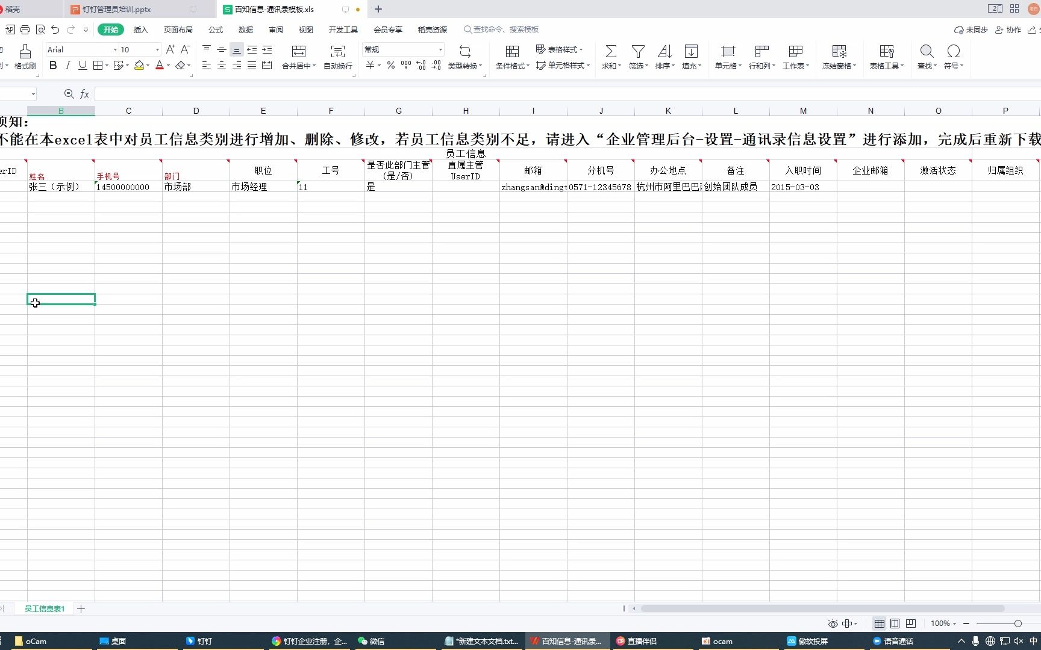Add a new sheet with the plus button
The image size is (1041, 650).
(x=81, y=609)
